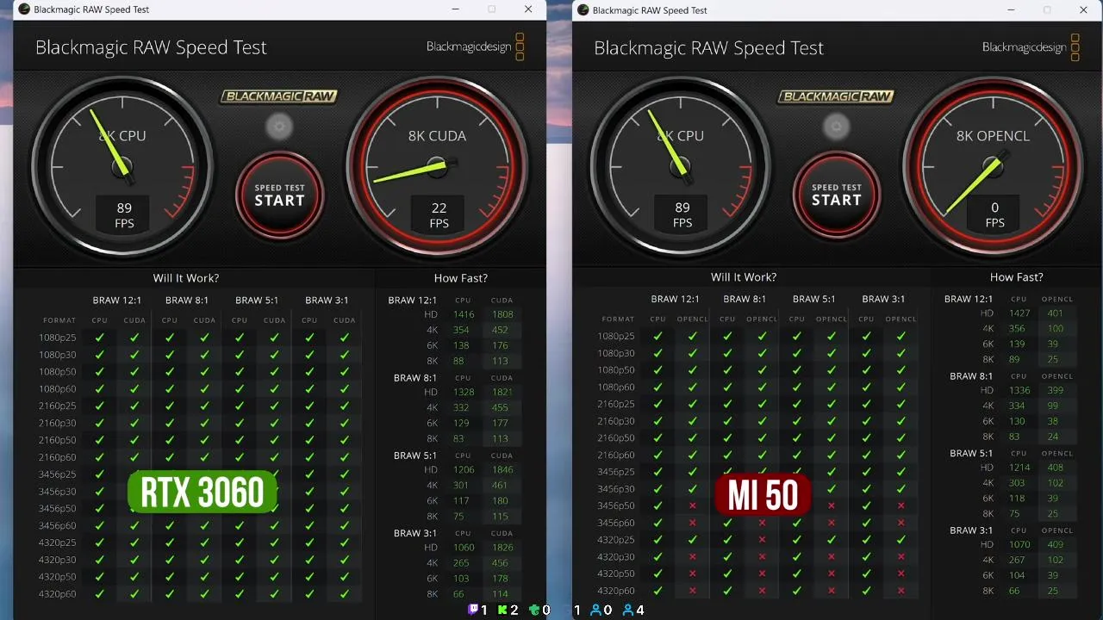The height and width of the screenshot is (620, 1103).
Task: Click the 1214 CPU value for BRAW 5:1 HD
Action: pos(1019,468)
